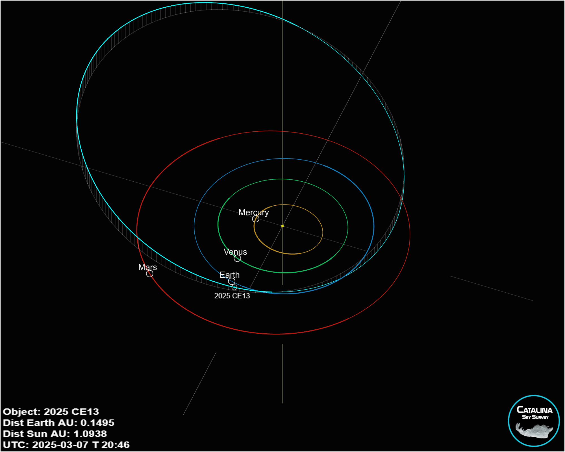Click the Mars planet marker circle
Image resolution: width=565 pixels, height=452 pixels.
149,273
